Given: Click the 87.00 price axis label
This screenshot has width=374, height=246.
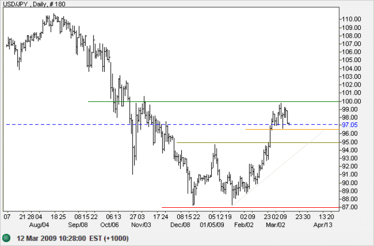Looking at the screenshot, I should [350, 207].
